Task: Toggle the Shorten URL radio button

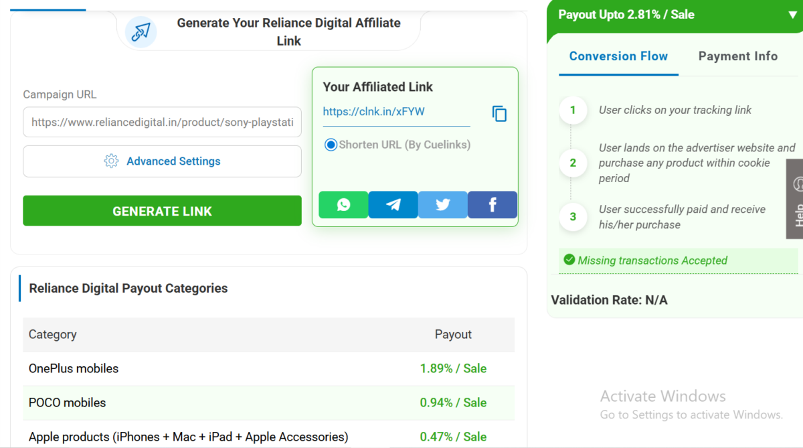Action: pyautogui.click(x=331, y=145)
